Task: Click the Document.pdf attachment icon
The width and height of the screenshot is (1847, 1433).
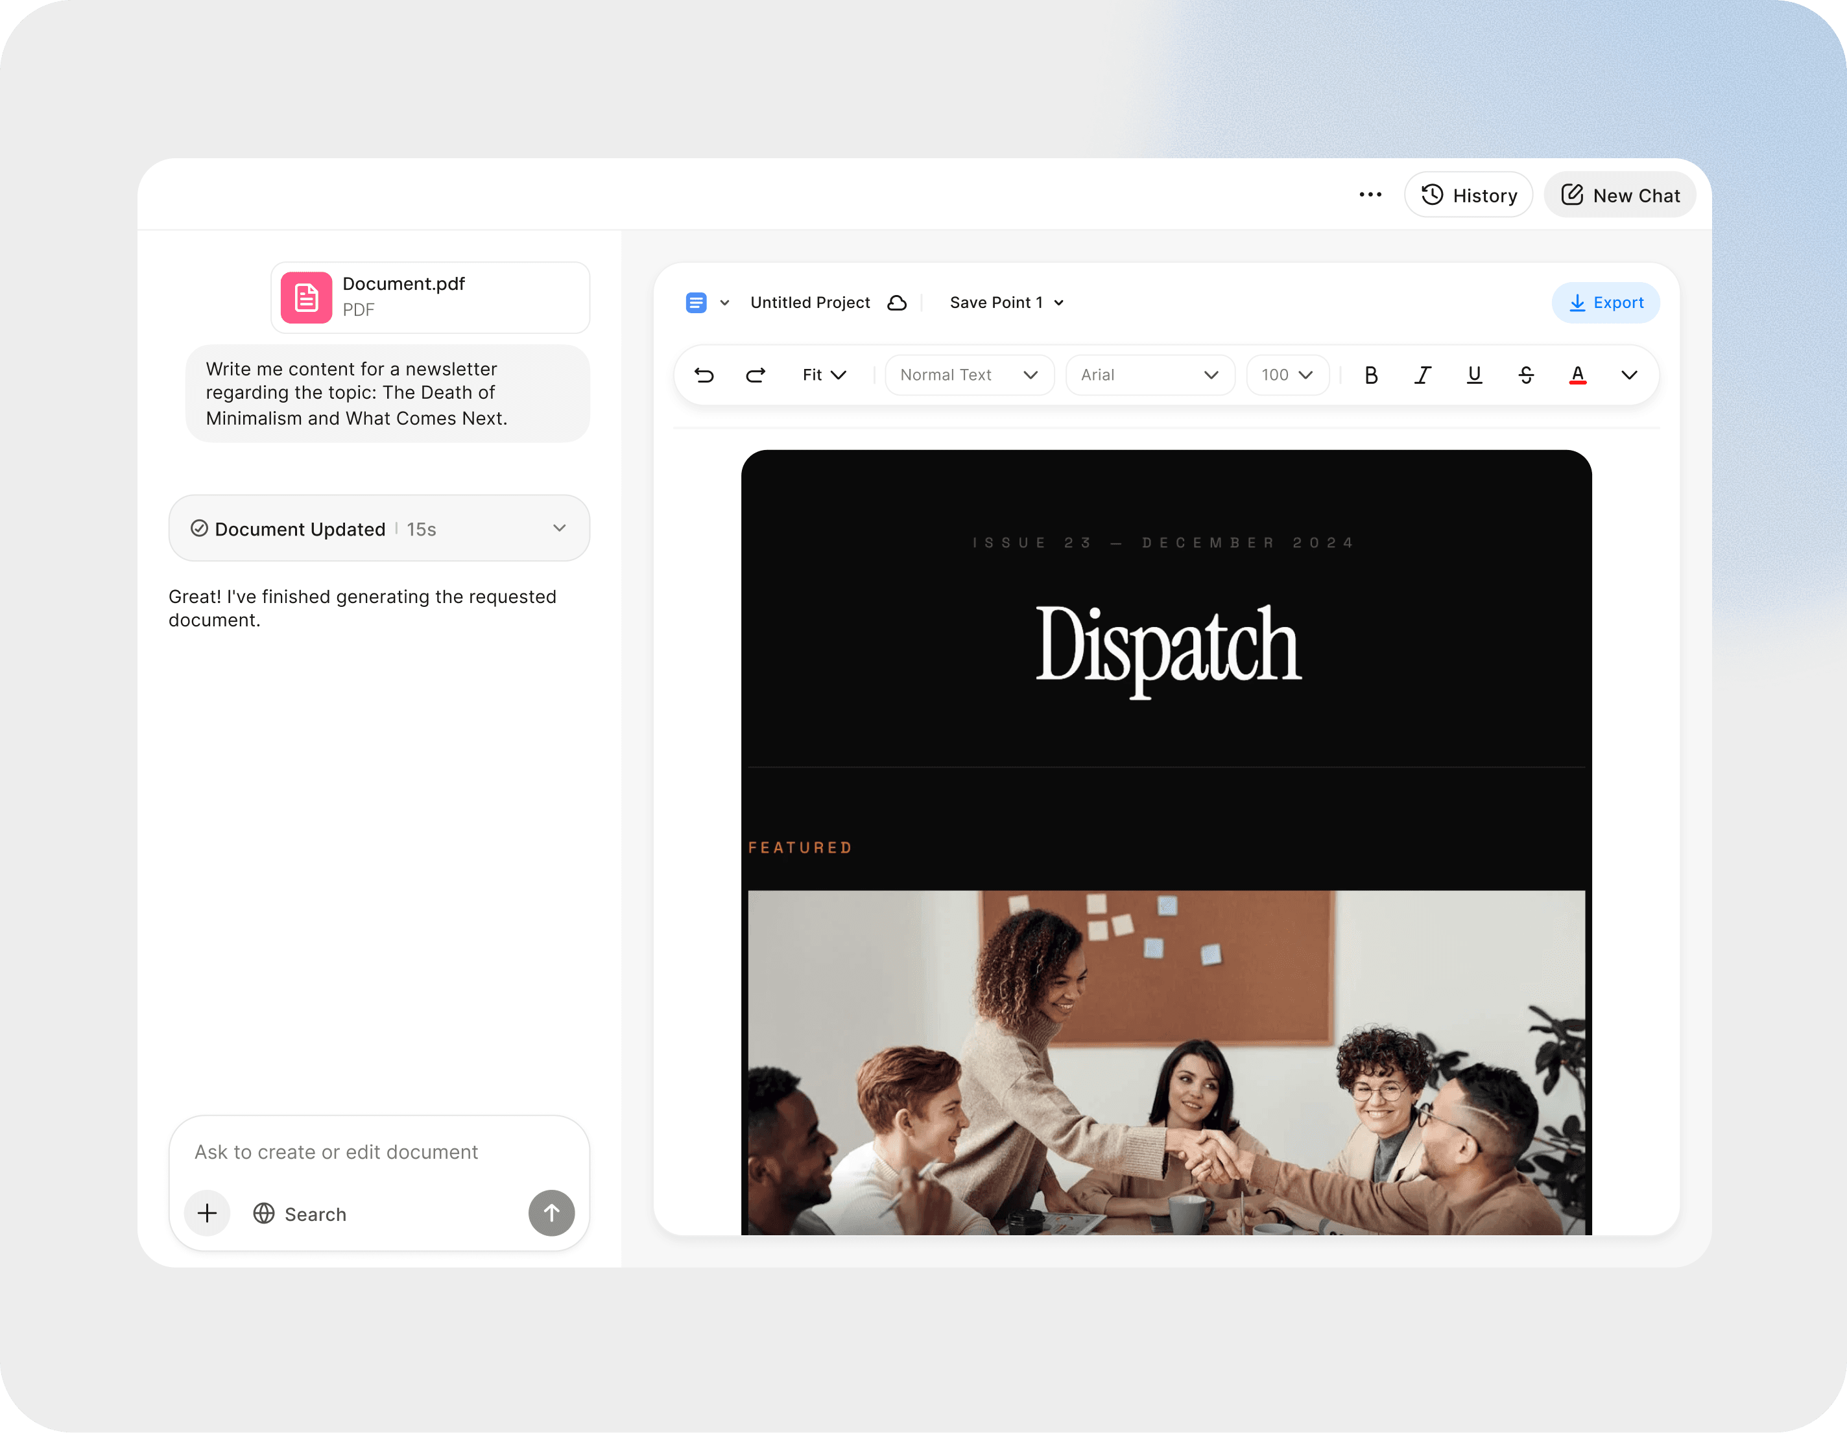Action: (306, 298)
